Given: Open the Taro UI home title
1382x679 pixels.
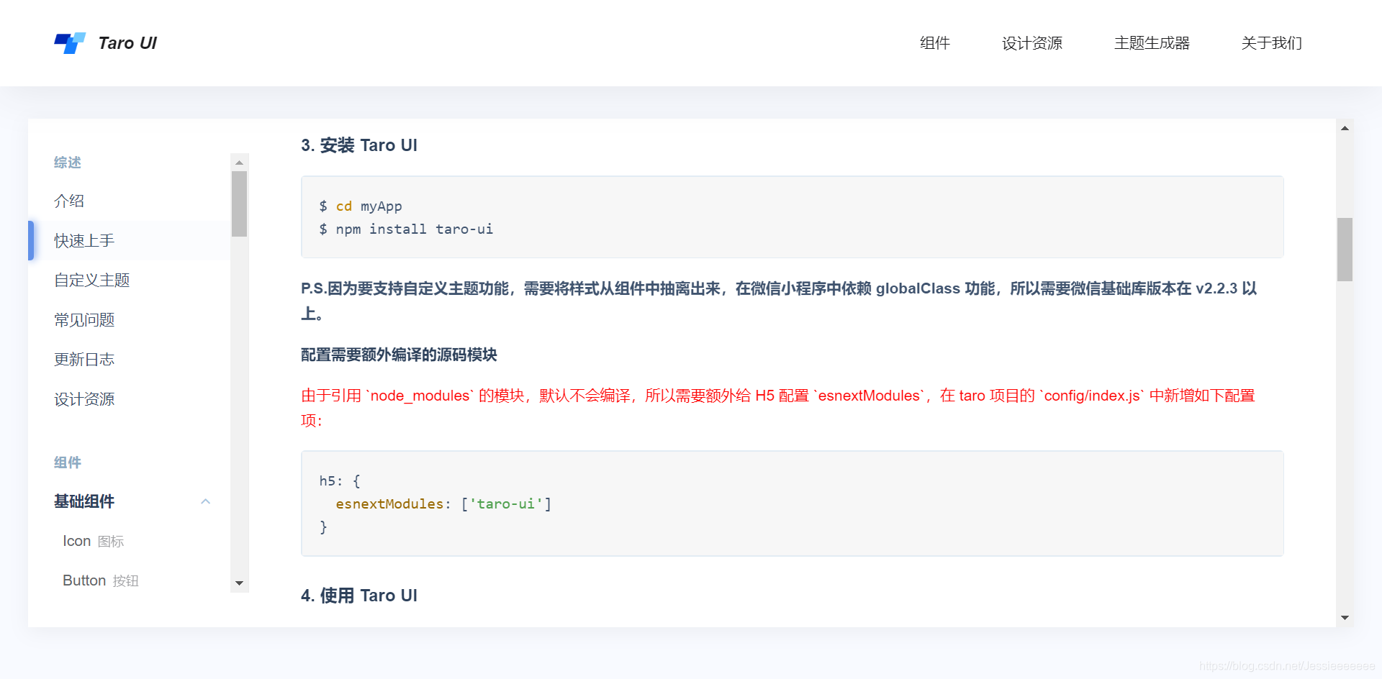Looking at the screenshot, I should (127, 43).
